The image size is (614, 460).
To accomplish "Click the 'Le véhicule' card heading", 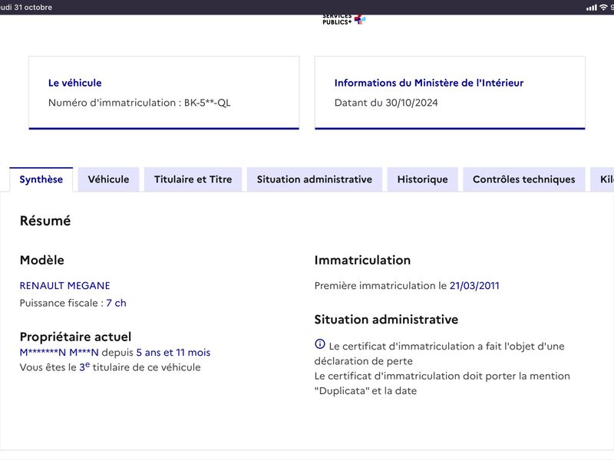I will (x=74, y=83).
